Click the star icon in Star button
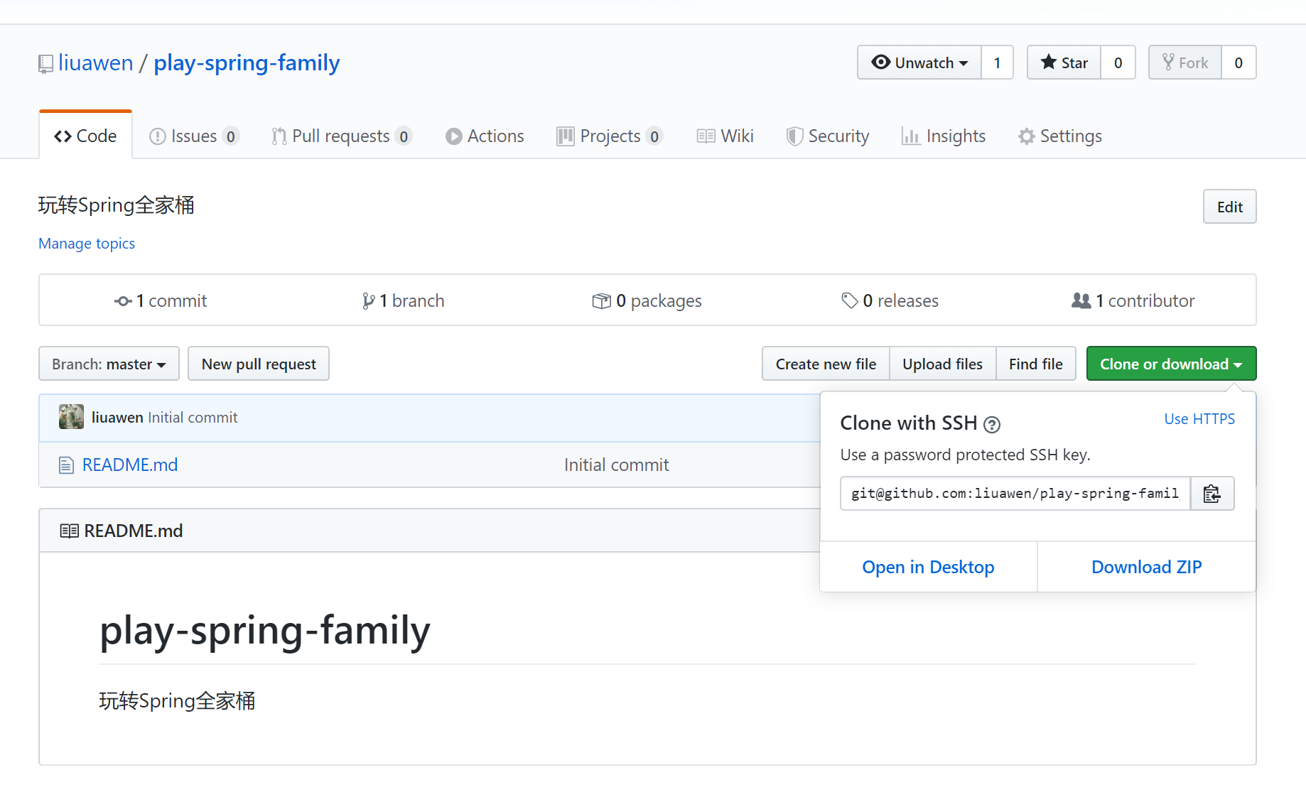1306x792 pixels. coord(1048,62)
